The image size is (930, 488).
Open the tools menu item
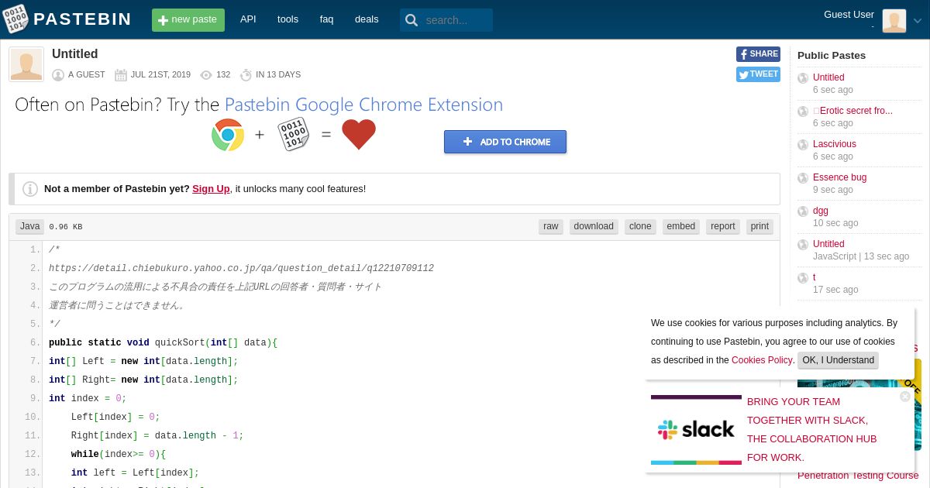pyautogui.click(x=288, y=19)
